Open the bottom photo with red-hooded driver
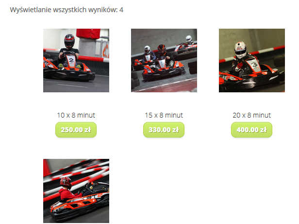This screenshot has height=224, width=299. coord(76,191)
